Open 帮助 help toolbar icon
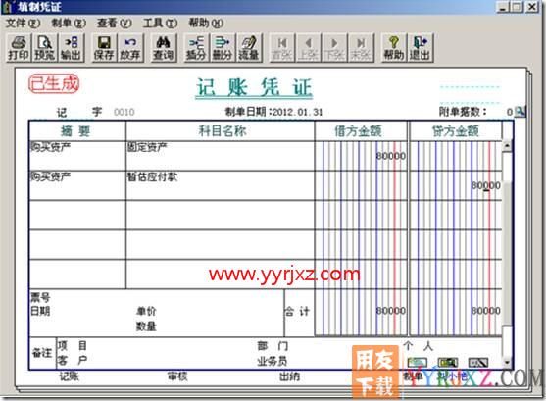Viewport: 546px width, 401px height. pyautogui.click(x=394, y=48)
